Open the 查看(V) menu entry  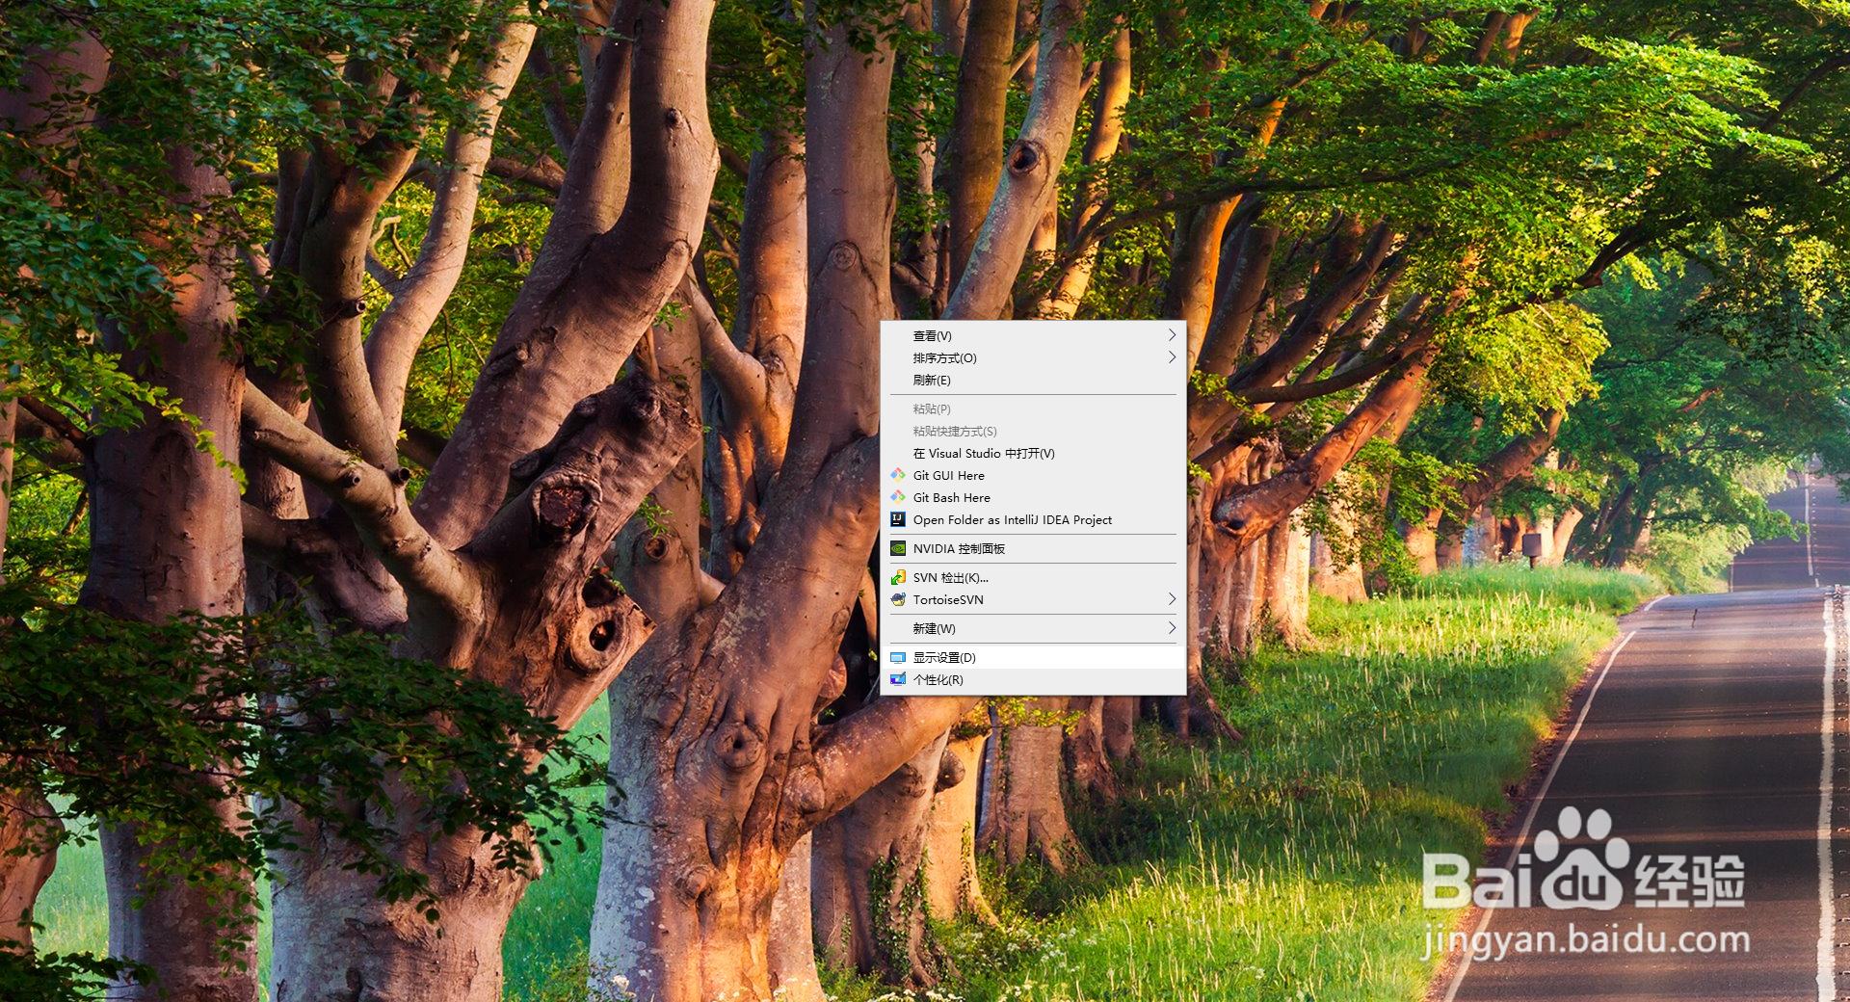pyautogui.click(x=1033, y=335)
